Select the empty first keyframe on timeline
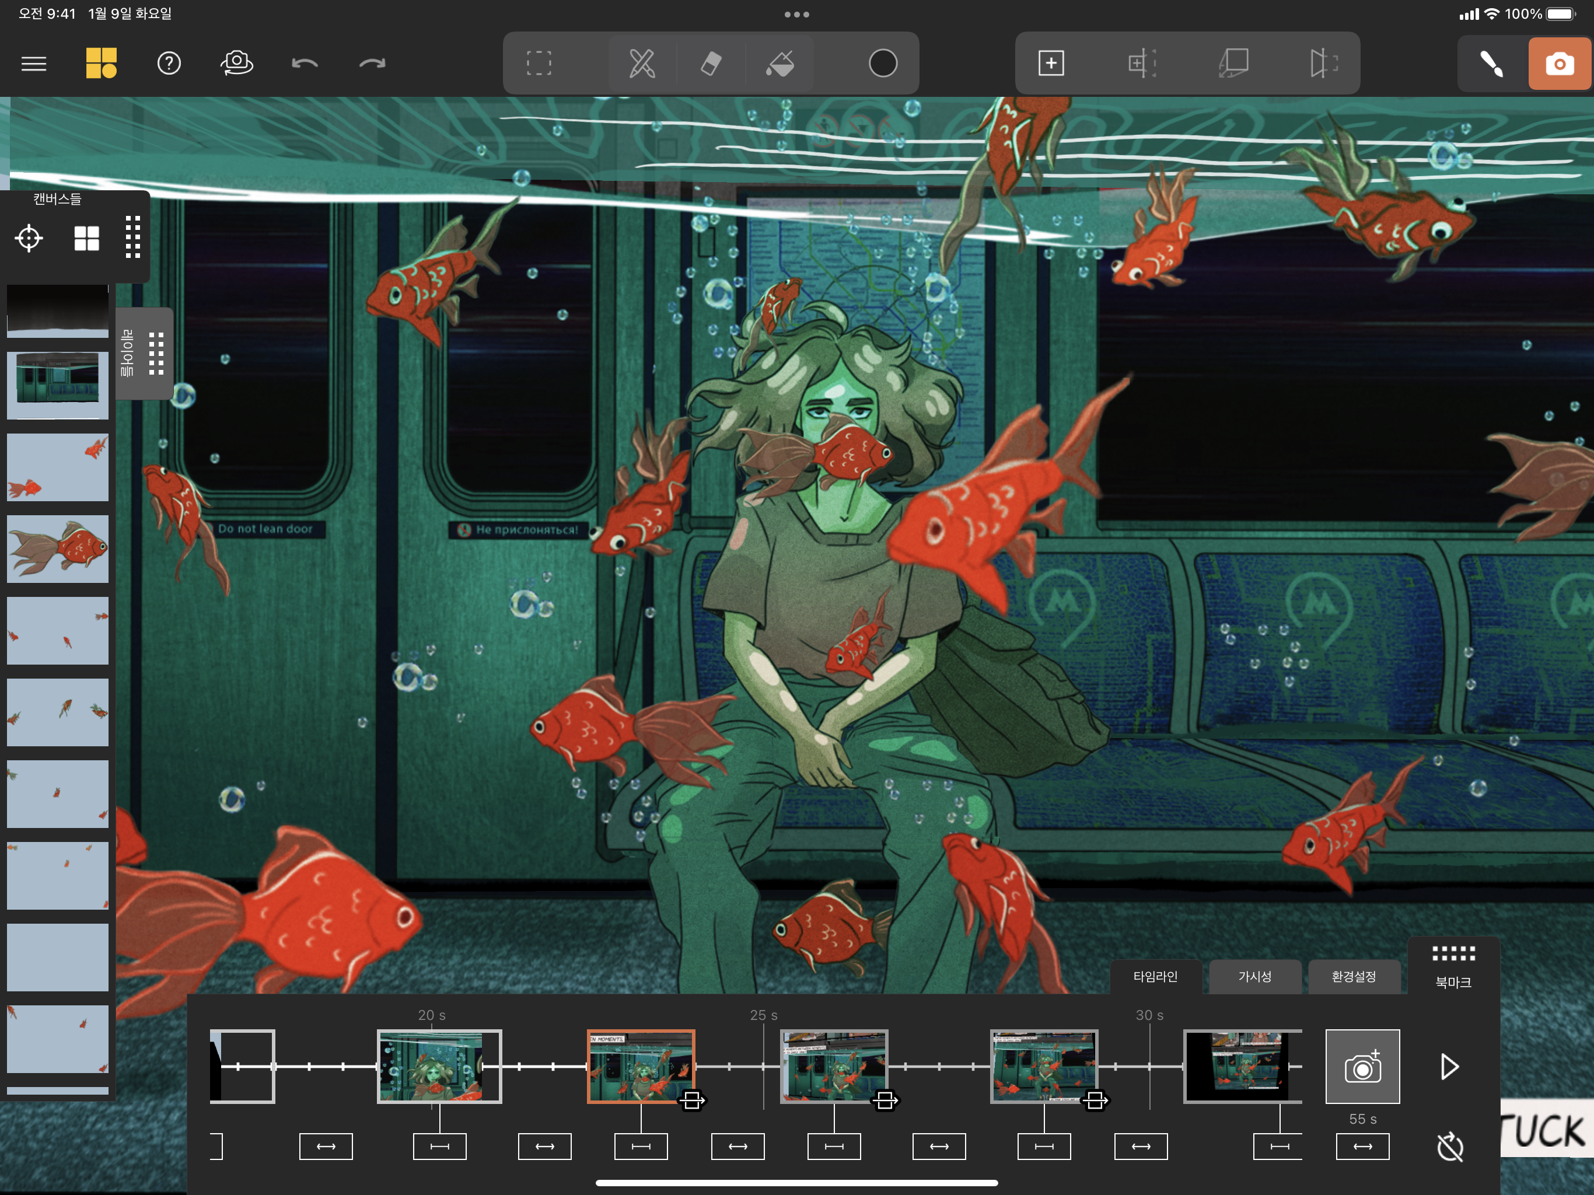 tap(242, 1066)
